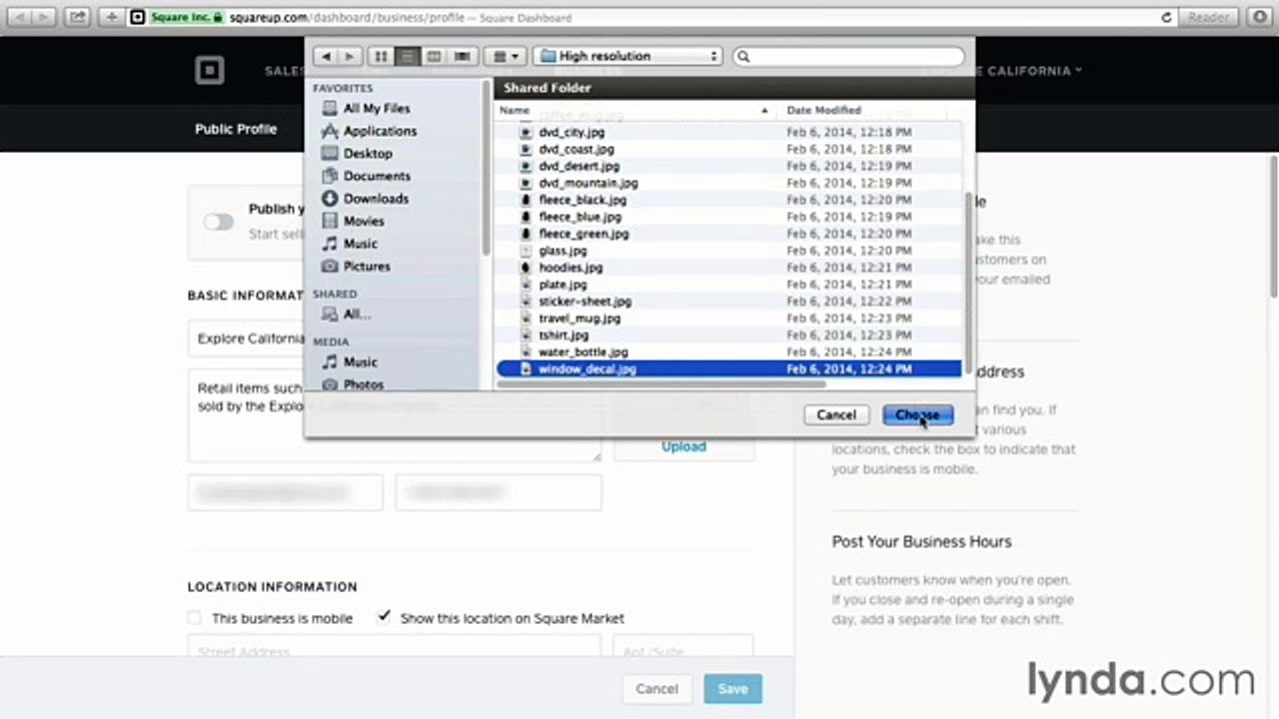Click the Choose button
This screenshot has width=1279, height=719.
point(917,414)
